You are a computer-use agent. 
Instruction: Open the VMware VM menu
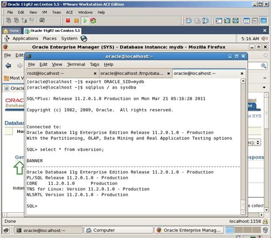45,13
